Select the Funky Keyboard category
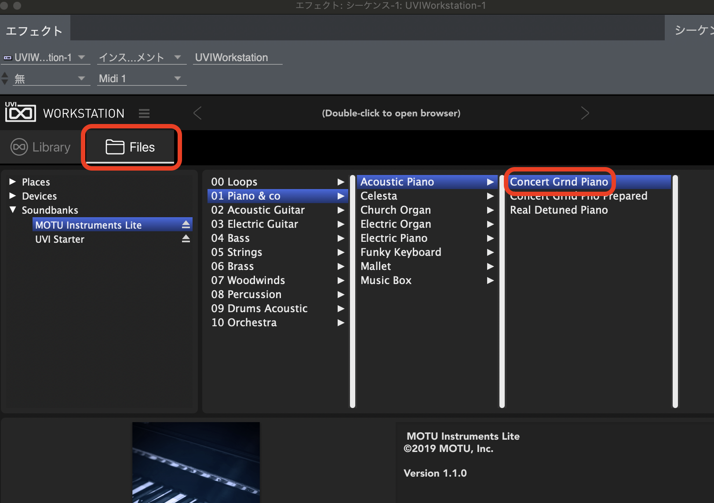 click(427, 252)
